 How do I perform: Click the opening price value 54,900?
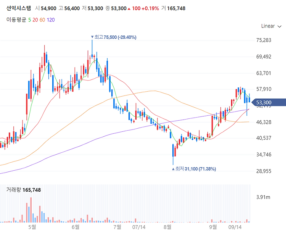[x=48, y=8]
